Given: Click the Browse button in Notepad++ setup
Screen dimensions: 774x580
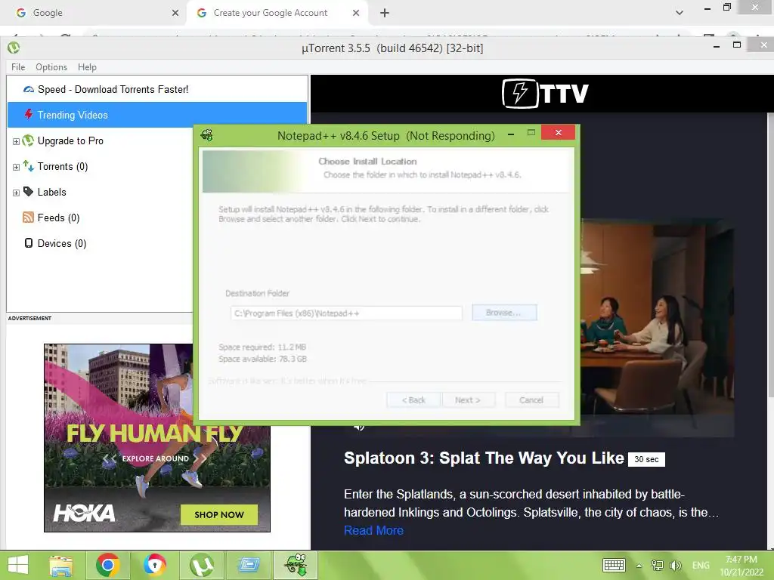Looking at the screenshot, I should [x=504, y=313].
